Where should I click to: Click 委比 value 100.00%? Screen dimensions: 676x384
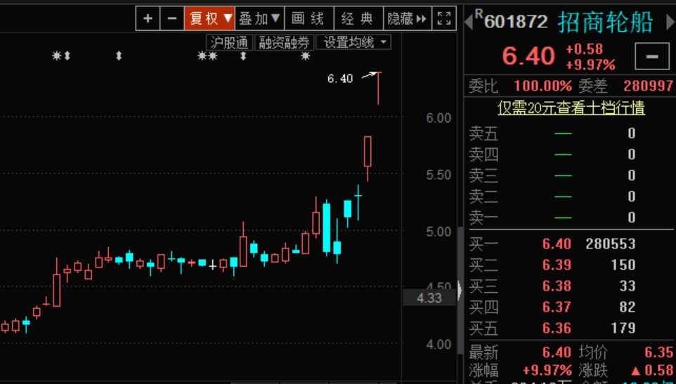pos(542,86)
